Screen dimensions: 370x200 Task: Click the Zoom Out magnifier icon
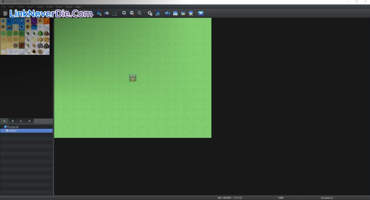click(132, 13)
